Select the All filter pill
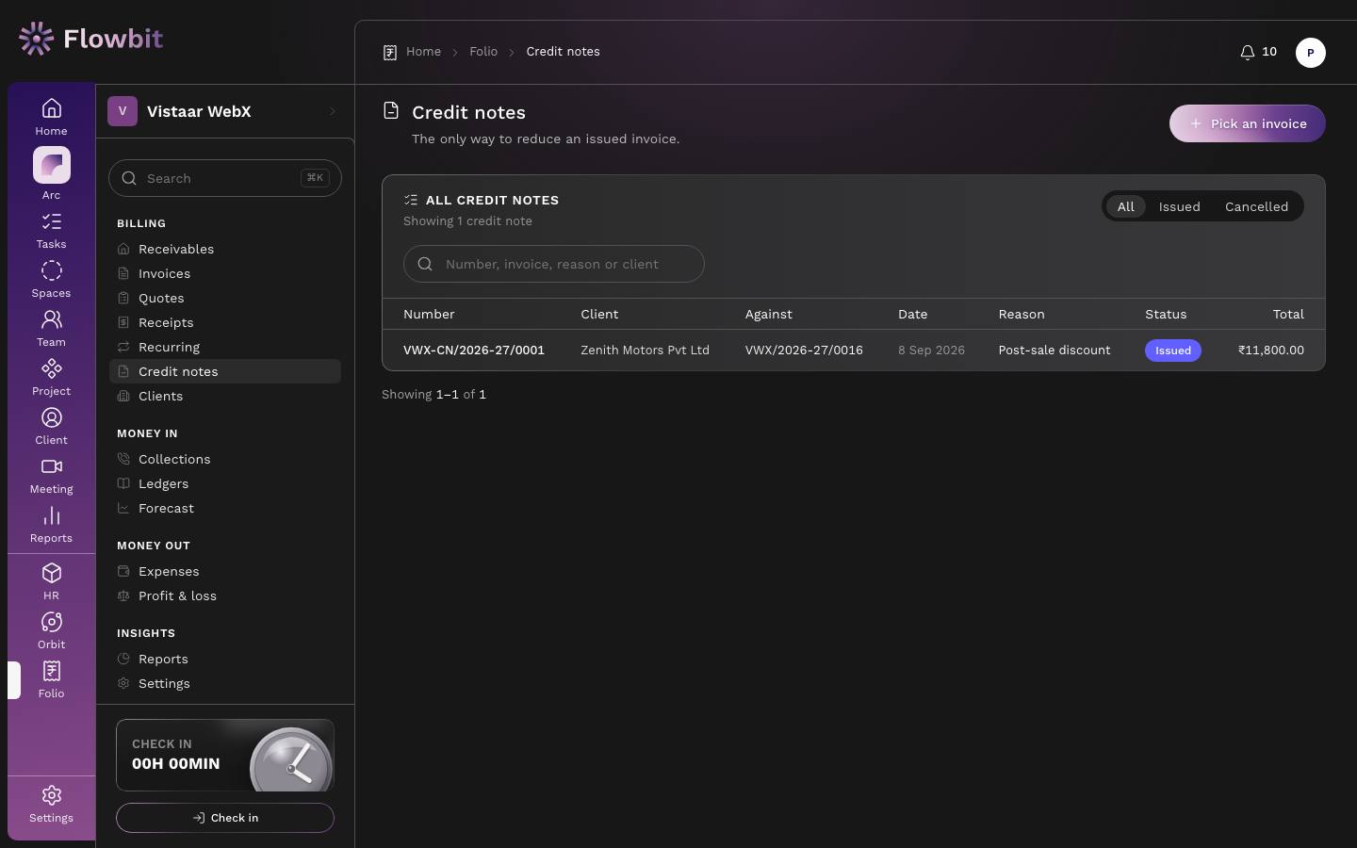Image resolution: width=1357 pixels, height=848 pixels. click(x=1125, y=207)
